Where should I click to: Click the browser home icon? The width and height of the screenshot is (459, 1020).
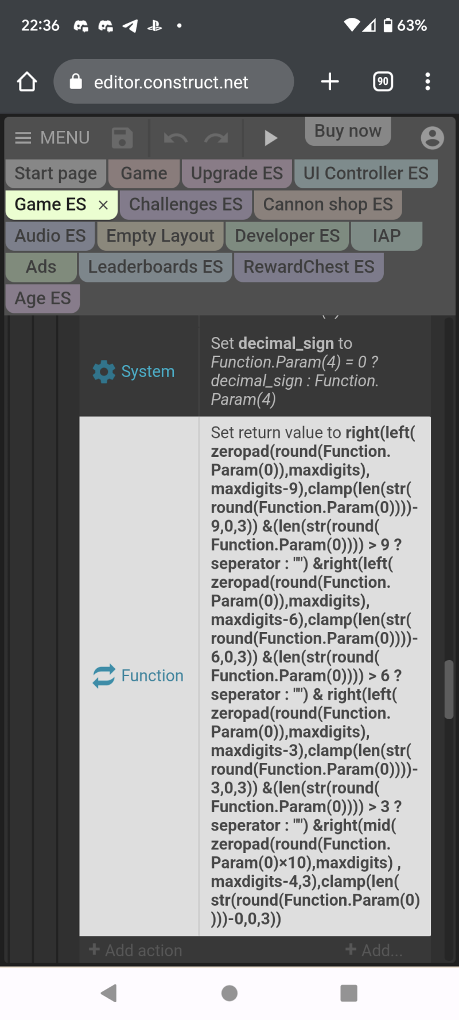pyautogui.click(x=27, y=82)
